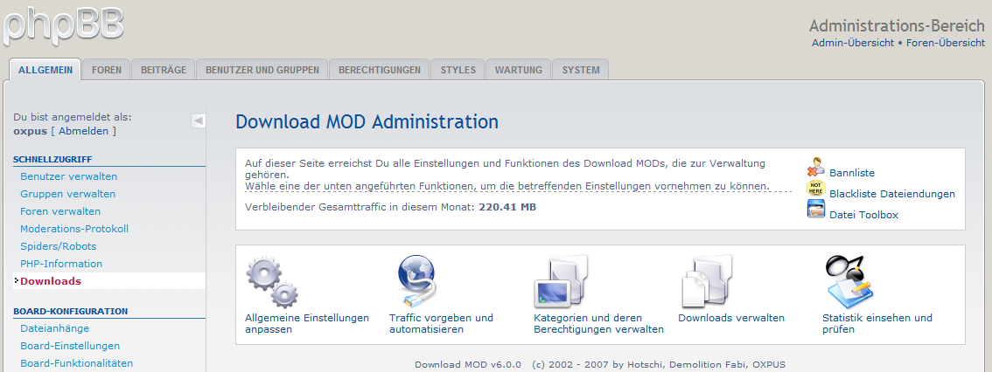Click the magnifier icon for Statistik
Viewport: 992px width, 372px height.
click(850, 282)
